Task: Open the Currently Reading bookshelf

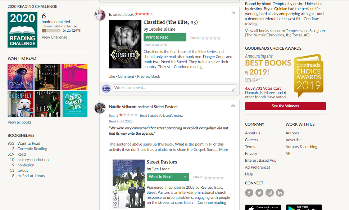Action: 32,149
